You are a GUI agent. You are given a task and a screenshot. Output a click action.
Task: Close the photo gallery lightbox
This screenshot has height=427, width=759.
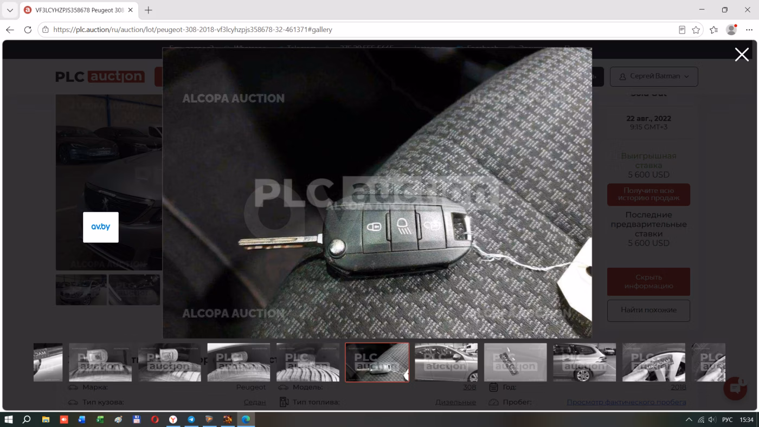coord(742,54)
